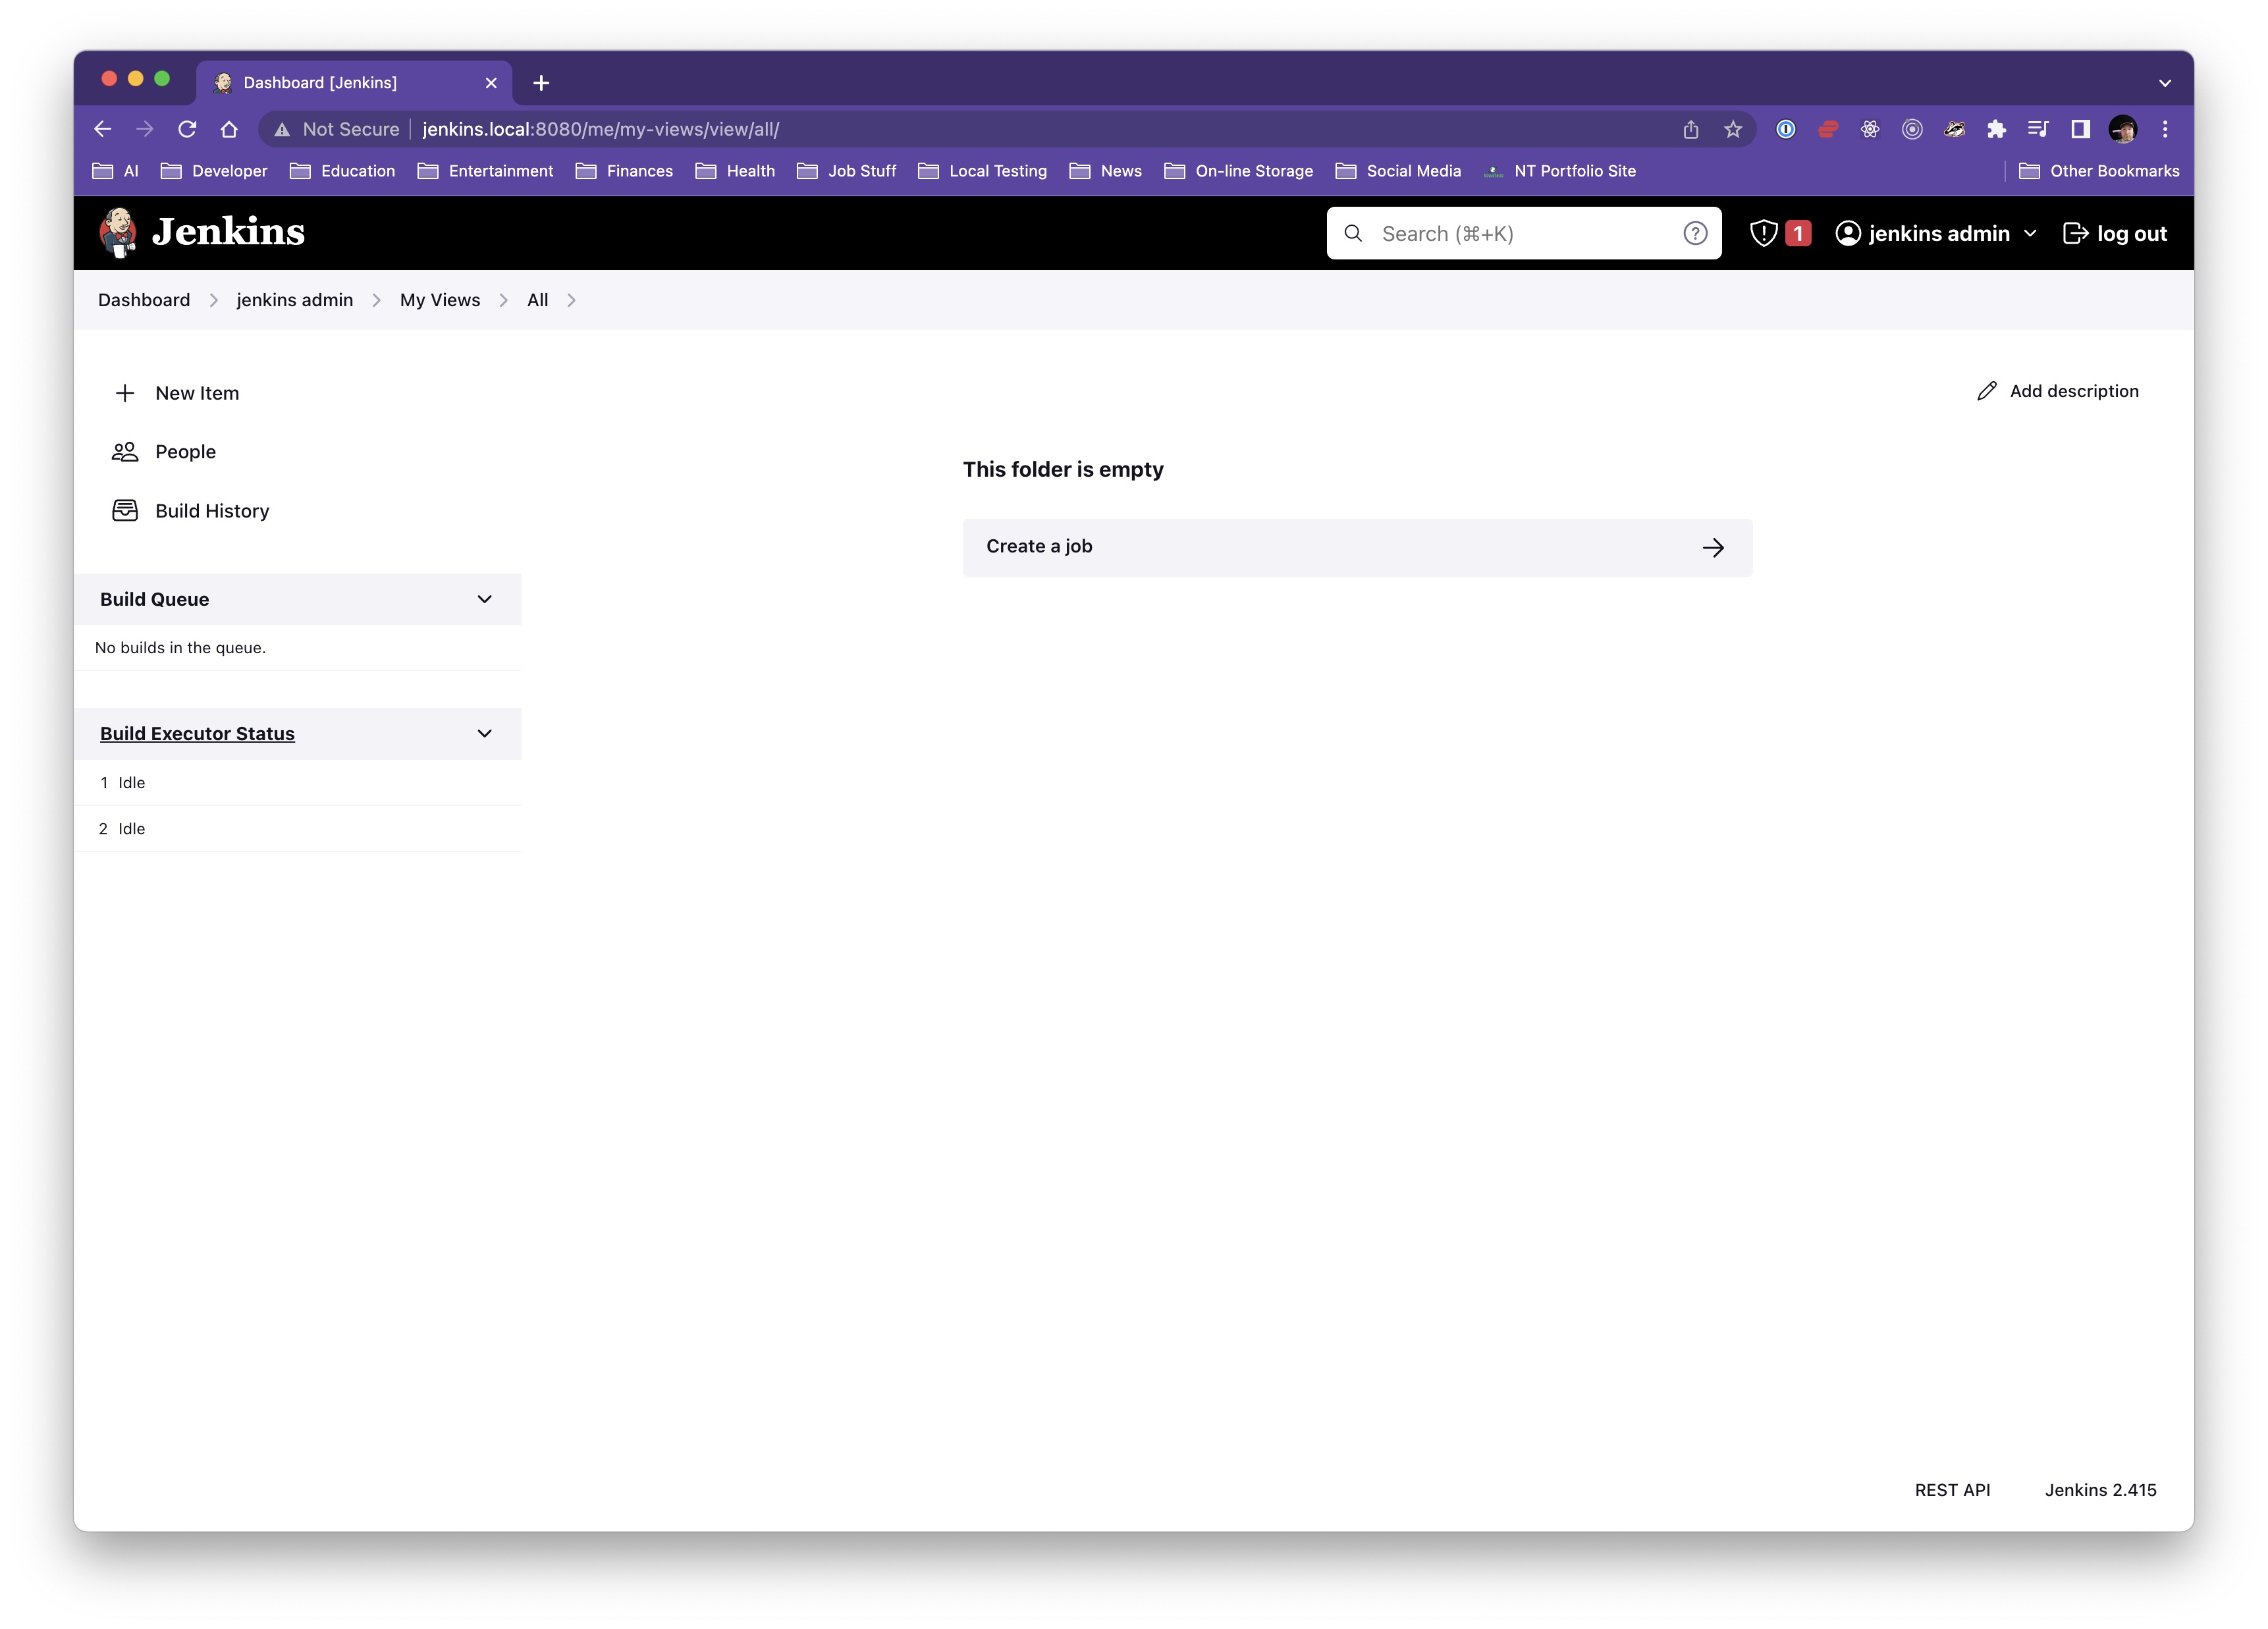2268x1629 pixels.
Task: Click the Jenkins butler logo icon
Action: click(x=118, y=232)
